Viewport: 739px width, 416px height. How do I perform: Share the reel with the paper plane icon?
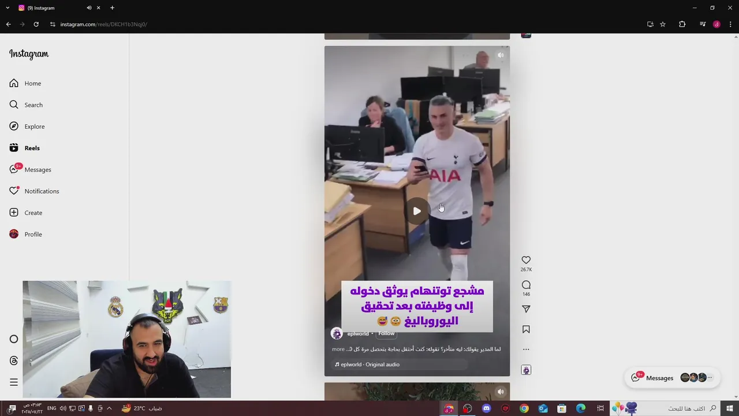(526, 309)
